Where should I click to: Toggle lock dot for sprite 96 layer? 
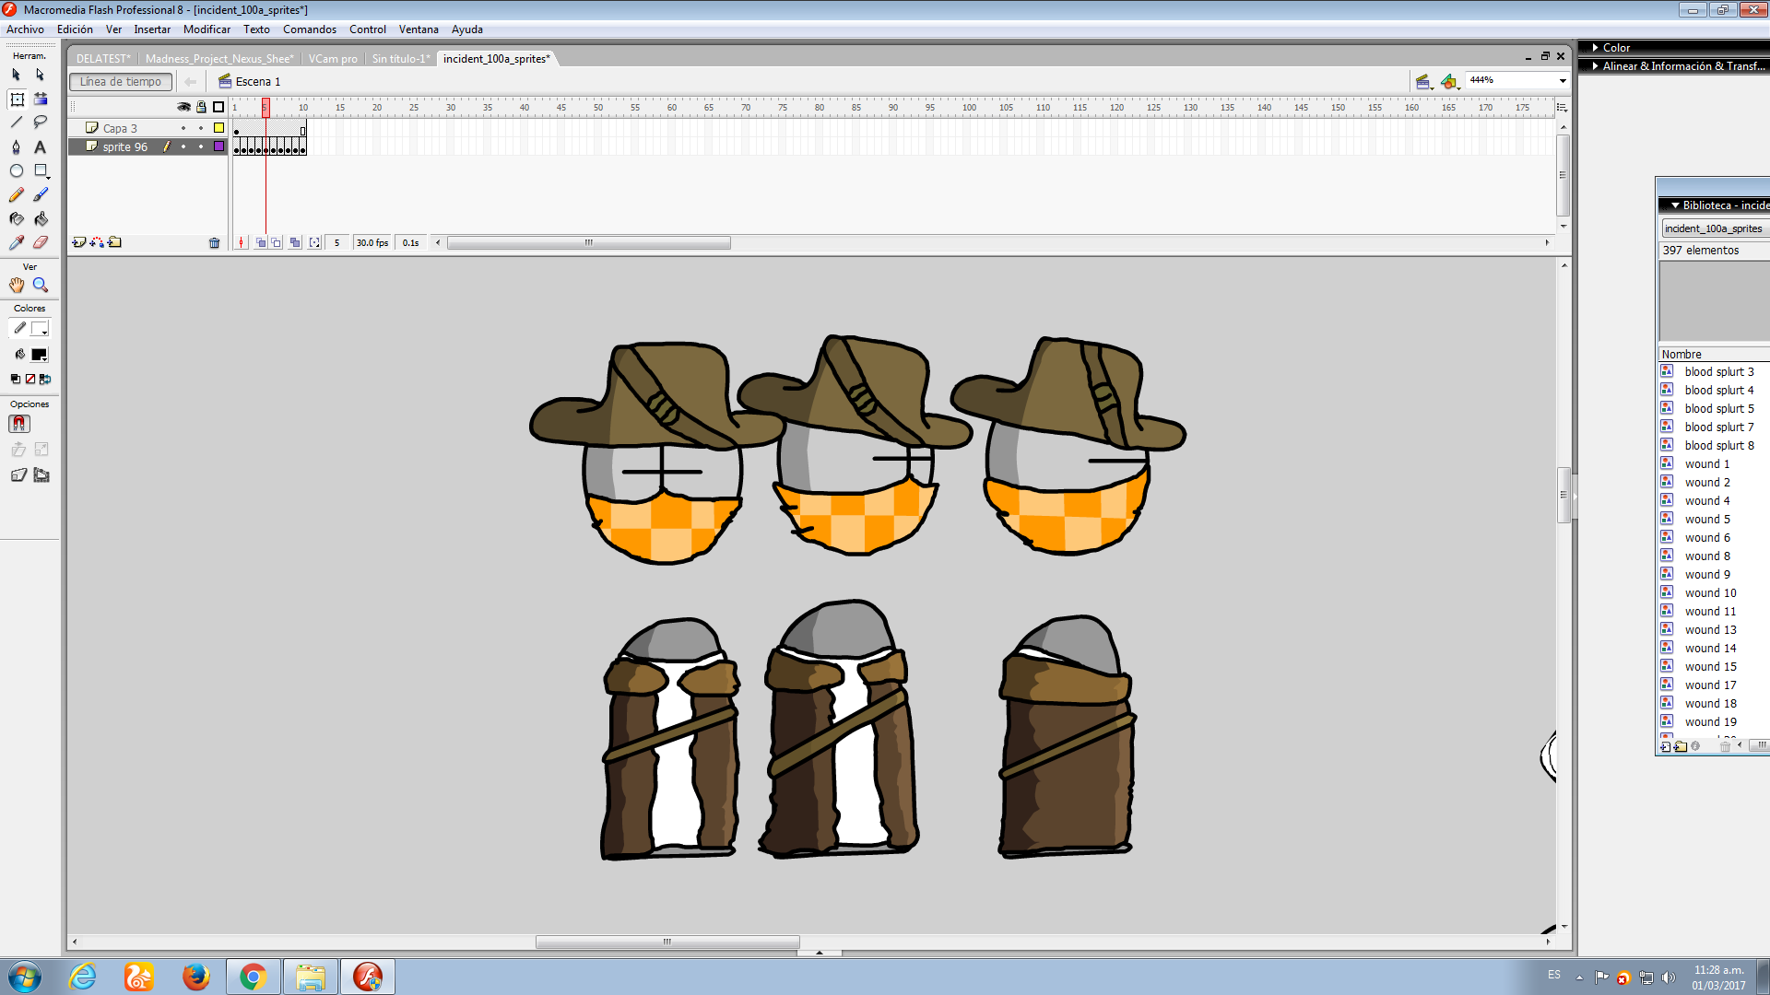201,146
